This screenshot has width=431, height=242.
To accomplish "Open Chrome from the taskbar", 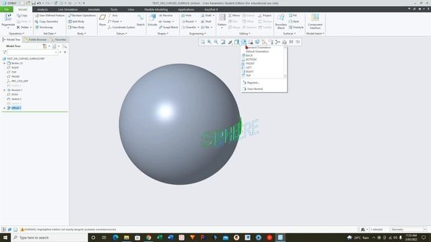I will 148,237.
